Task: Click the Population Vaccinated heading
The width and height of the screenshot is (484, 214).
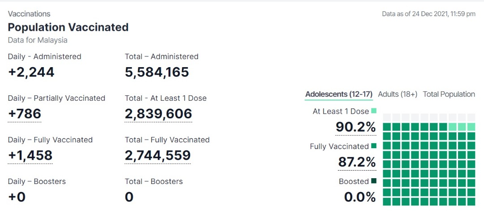Action: coord(68,27)
